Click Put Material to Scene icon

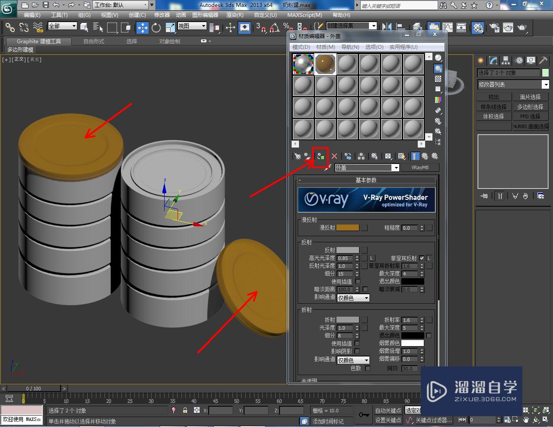(x=307, y=156)
